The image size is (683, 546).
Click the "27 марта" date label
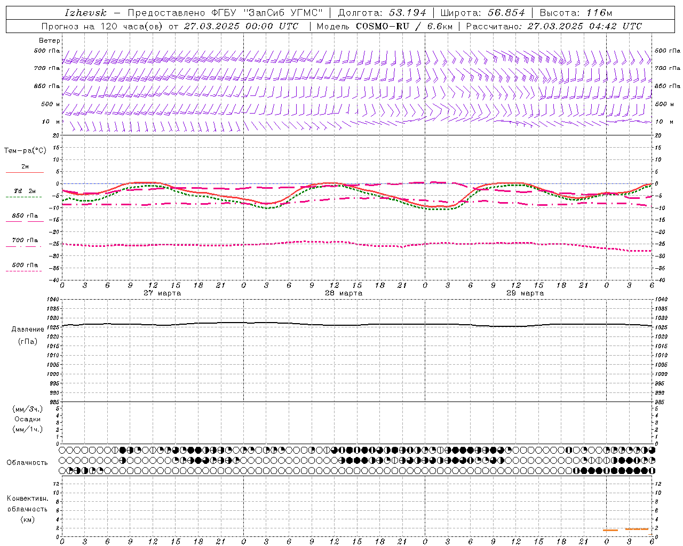click(x=162, y=293)
